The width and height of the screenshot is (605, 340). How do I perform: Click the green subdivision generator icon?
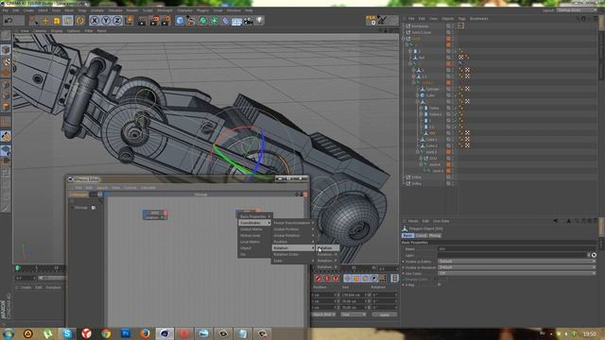coord(202,21)
